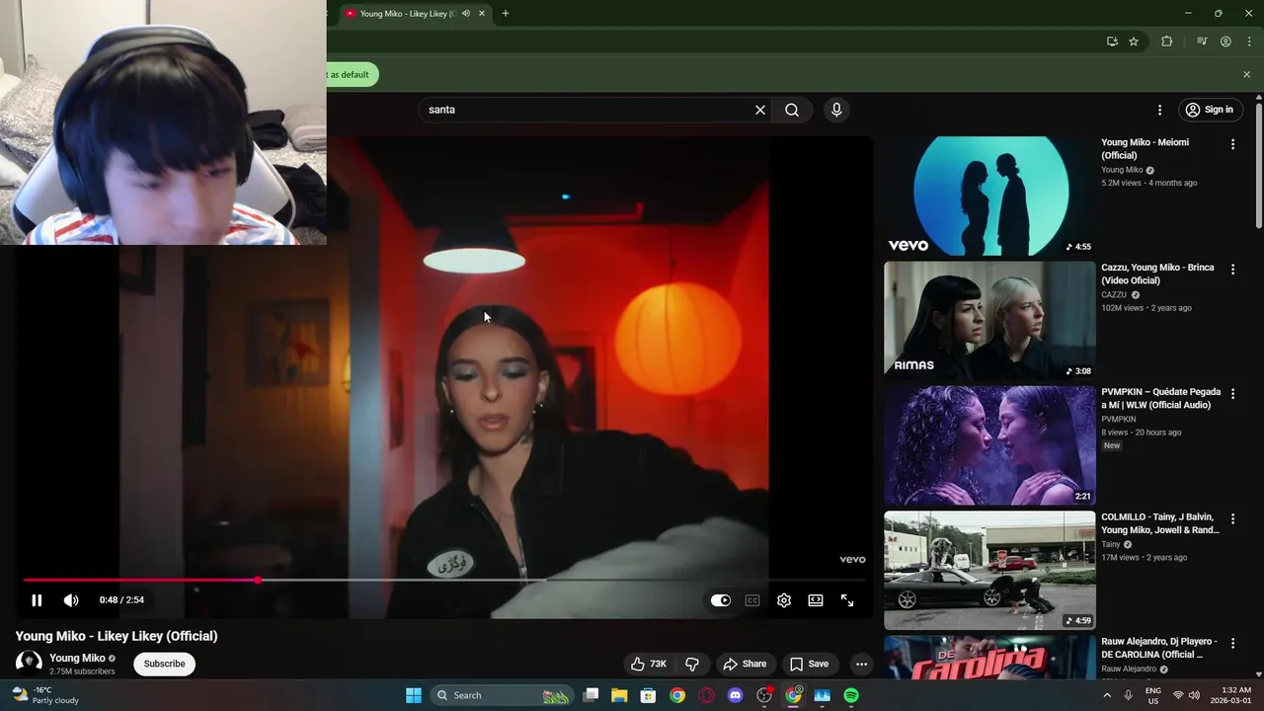
Task: Click Tainy channel name
Action: 1111,544
